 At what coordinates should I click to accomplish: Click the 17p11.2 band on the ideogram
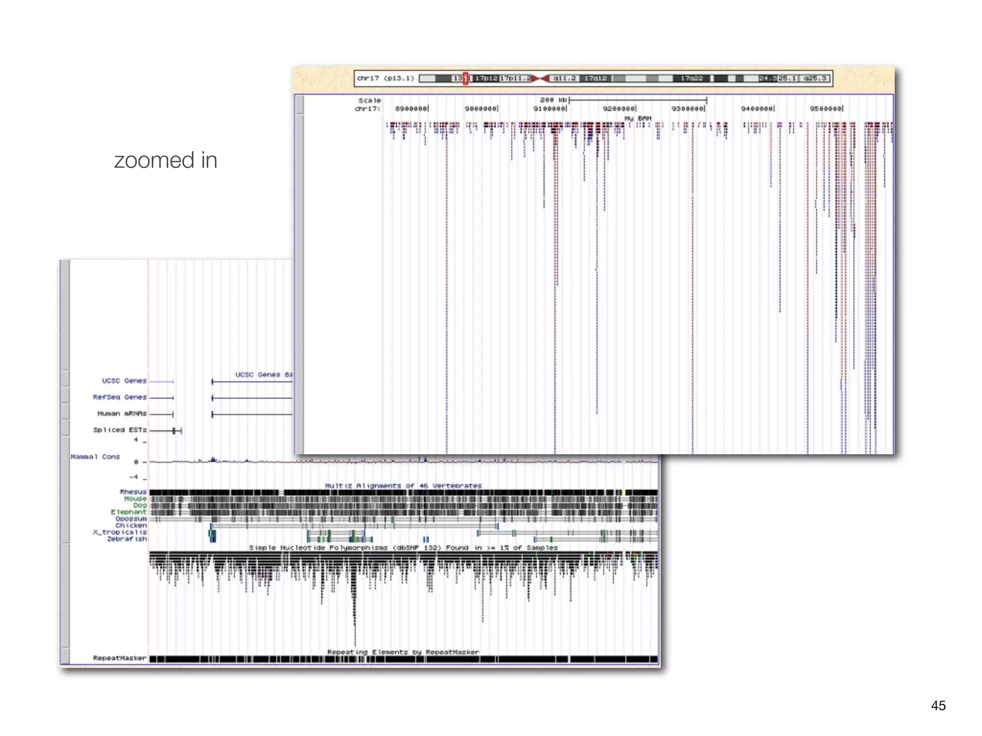pyautogui.click(x=514, y=78)
